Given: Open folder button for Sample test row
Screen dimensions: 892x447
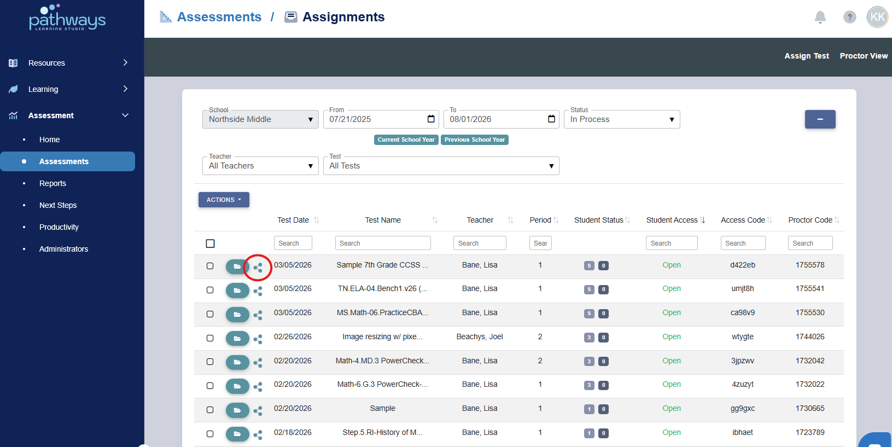Looking at the screenshot, I should click(x=237, y=410).
